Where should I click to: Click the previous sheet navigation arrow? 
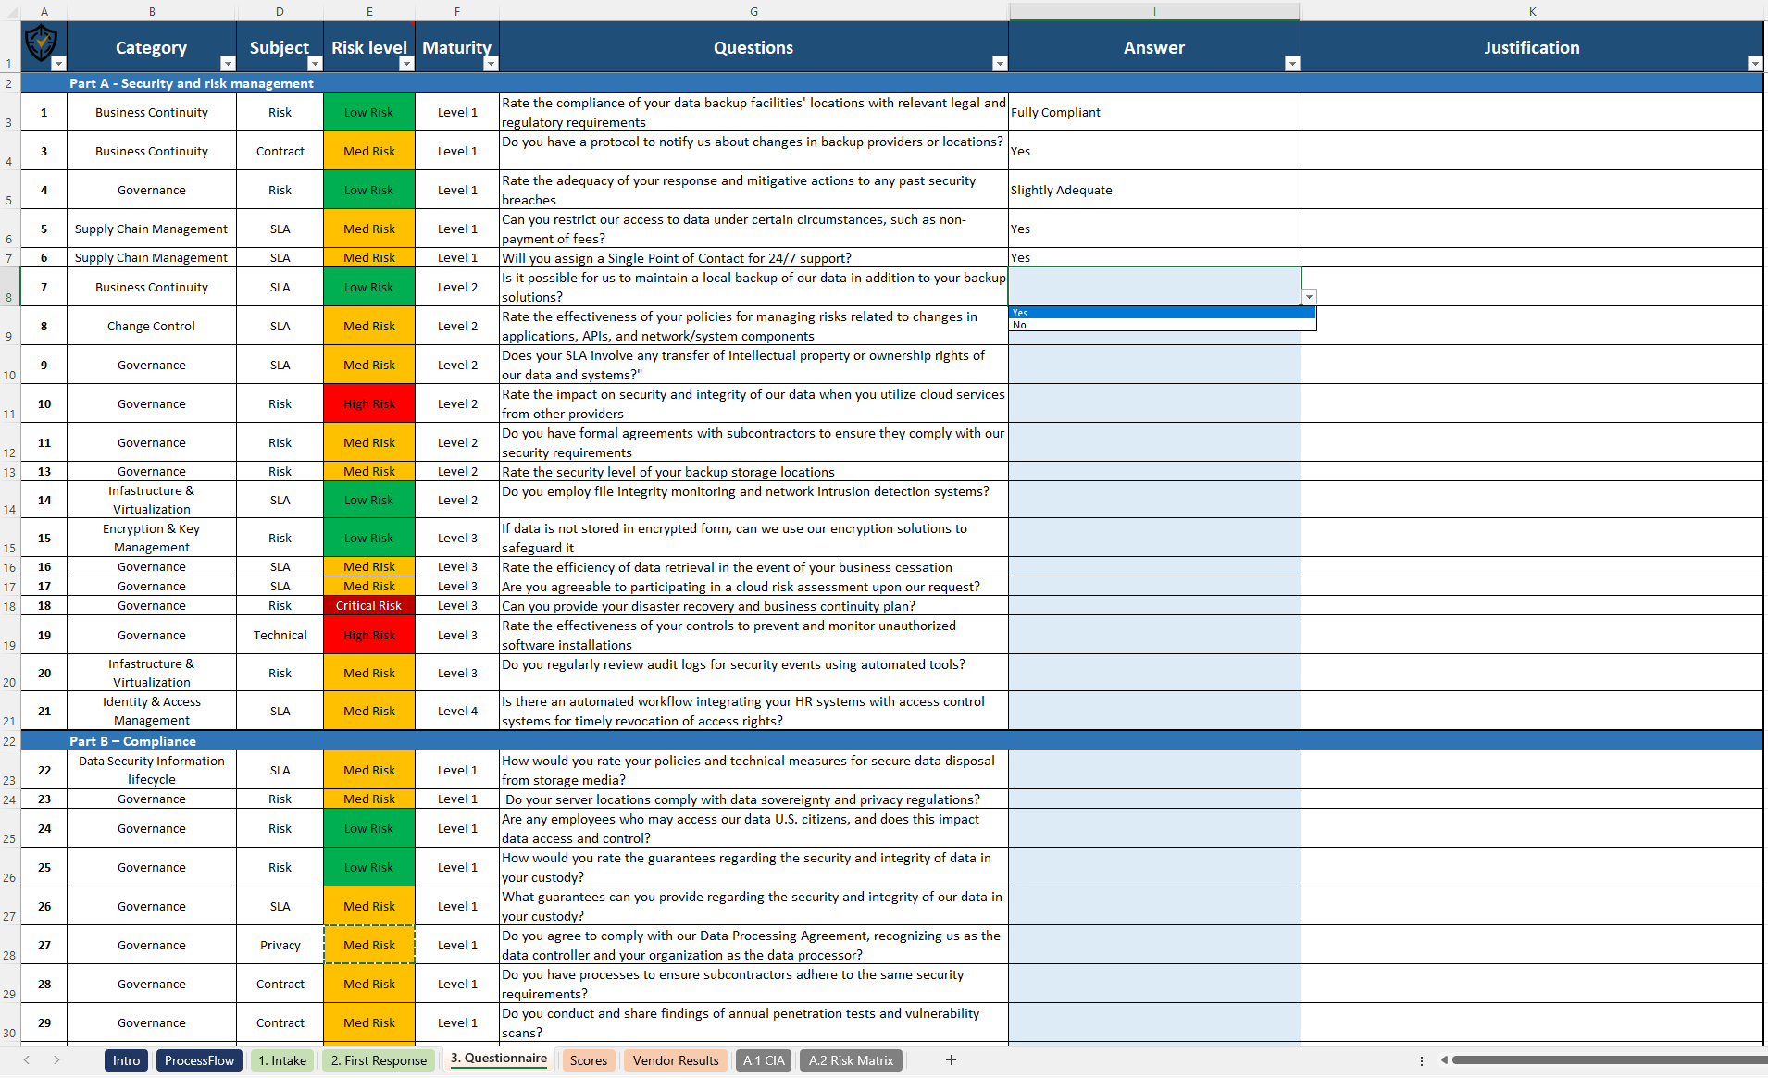[x=26, y=1060]
